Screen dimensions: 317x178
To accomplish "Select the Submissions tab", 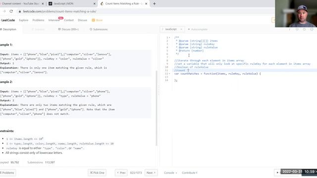I will [x=99, y=29].
